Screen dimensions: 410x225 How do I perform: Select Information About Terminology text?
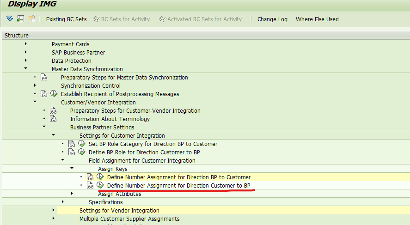[x=110, y=119]
